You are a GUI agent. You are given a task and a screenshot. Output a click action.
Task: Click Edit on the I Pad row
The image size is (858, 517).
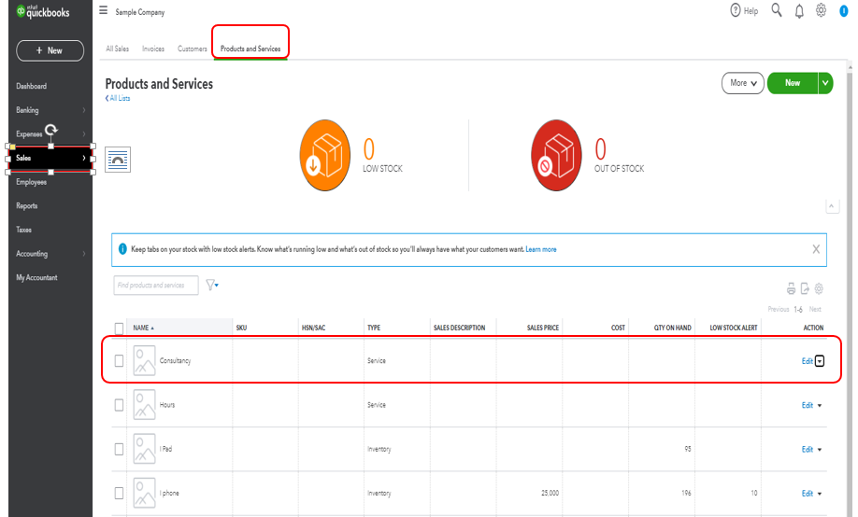808,449
